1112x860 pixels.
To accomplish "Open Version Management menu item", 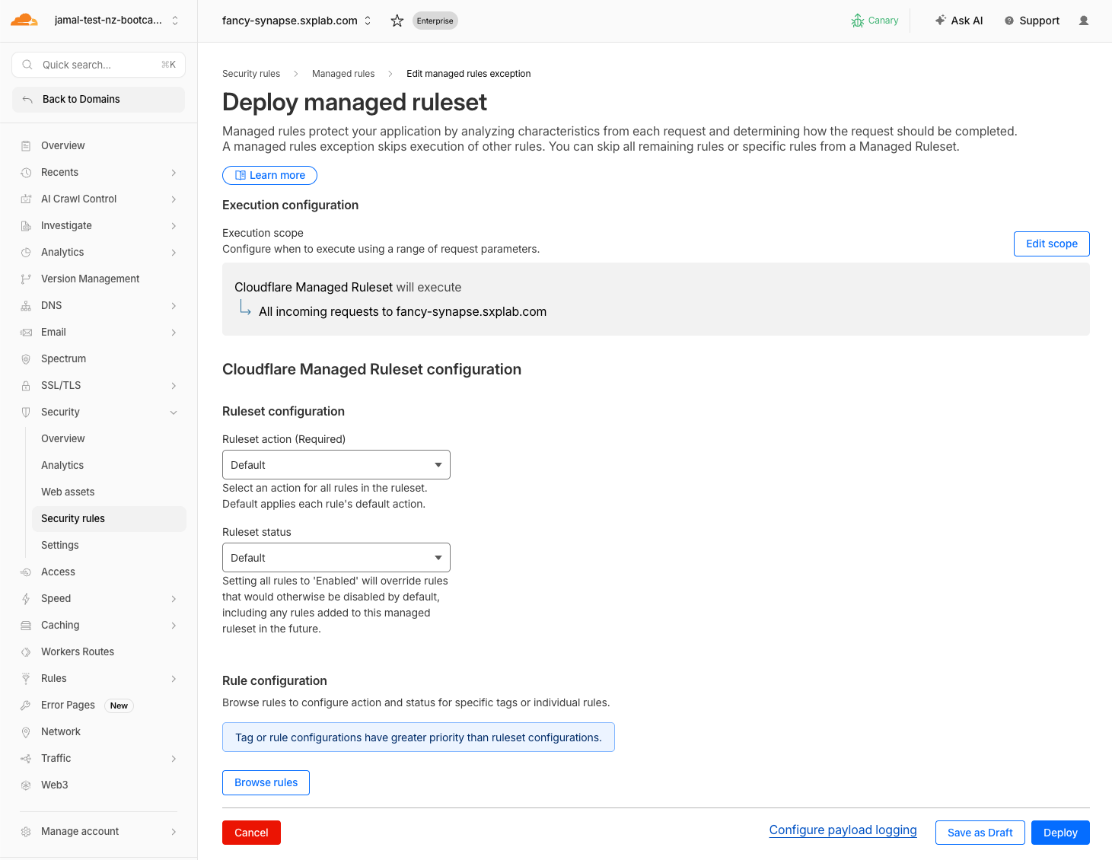I will tap(99, 279).
